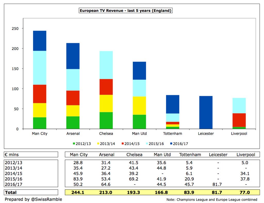Click Chelsea's light blue 2015/16 bar segment

(x=106, y=65)
